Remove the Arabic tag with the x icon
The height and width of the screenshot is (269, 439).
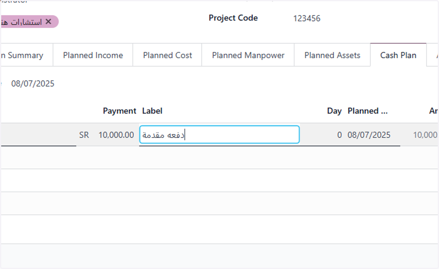[48, 22]
